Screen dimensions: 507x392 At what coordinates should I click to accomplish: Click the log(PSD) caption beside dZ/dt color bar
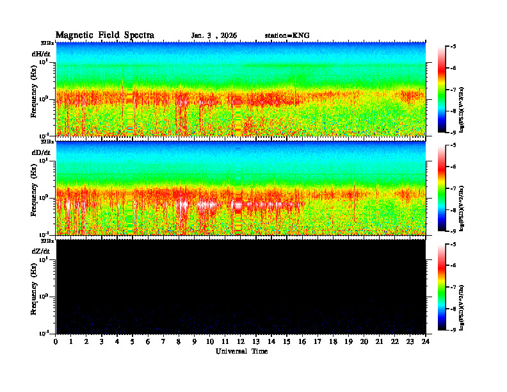point(462,307)
